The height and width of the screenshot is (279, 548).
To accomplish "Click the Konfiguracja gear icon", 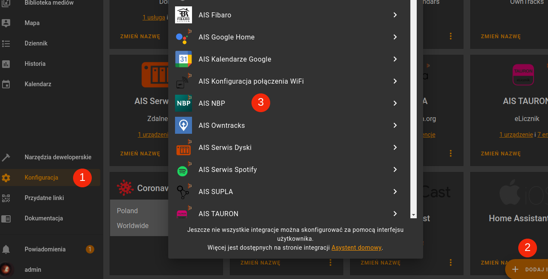I will [6, 178].
